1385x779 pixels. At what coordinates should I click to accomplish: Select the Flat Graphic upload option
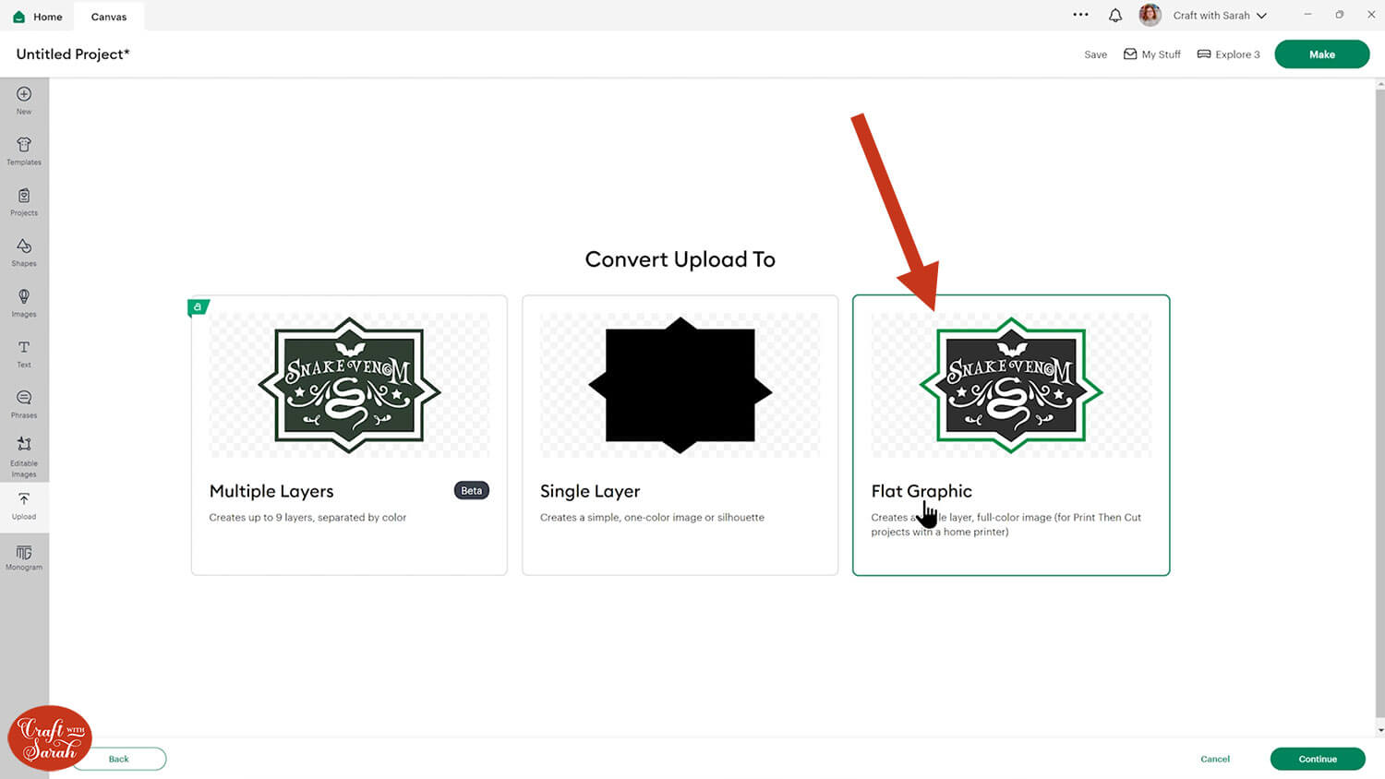[x=1011, y=435]
